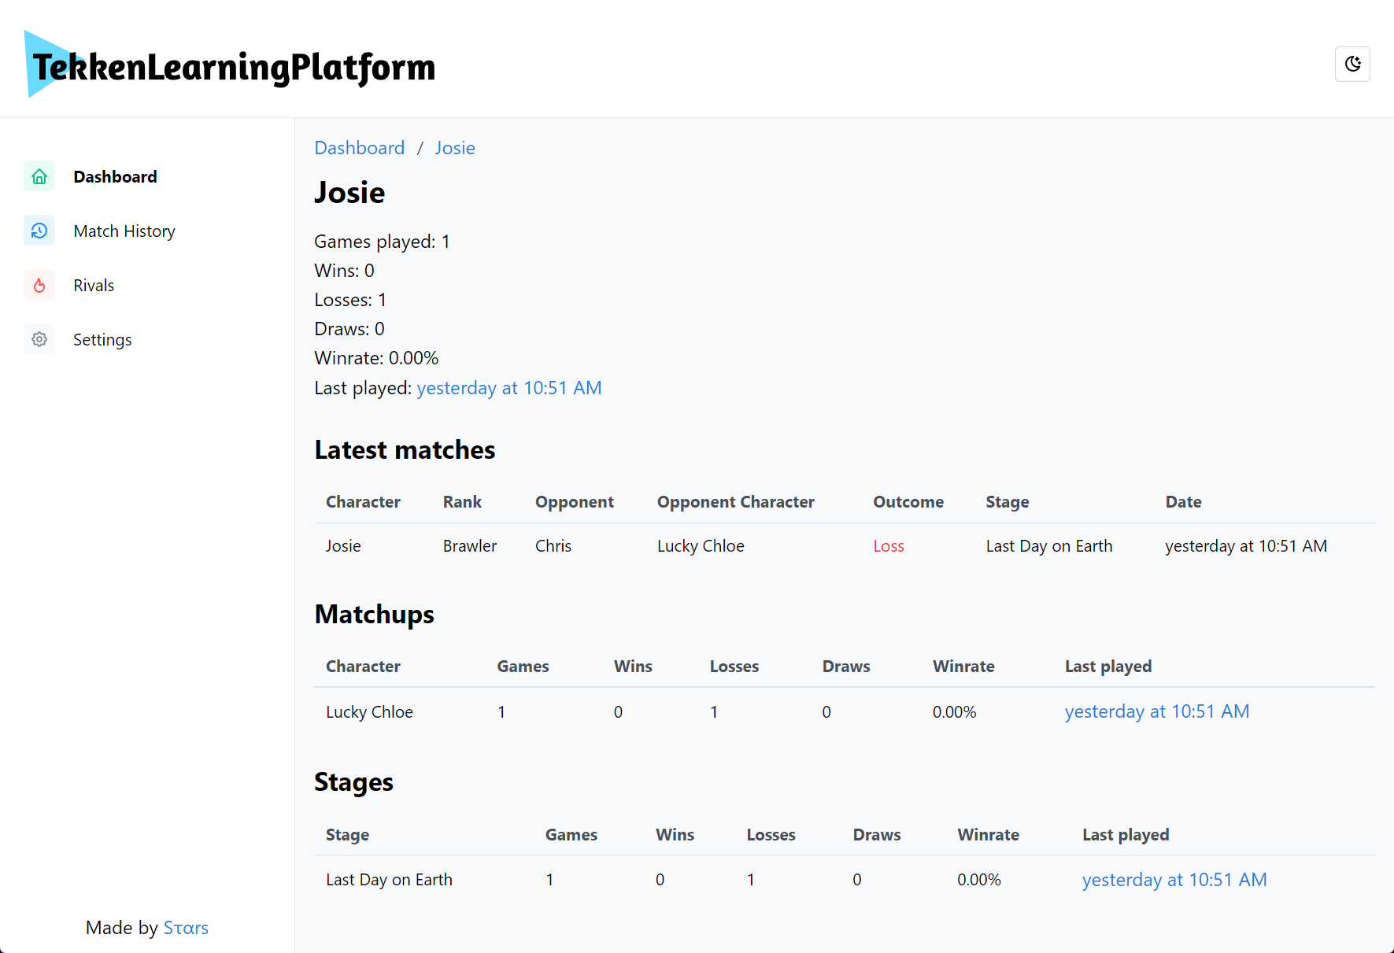Click Matchups Winrate column header
Image resolution: width=1394 pixels, height=953 pixels.
pos(963,667)
